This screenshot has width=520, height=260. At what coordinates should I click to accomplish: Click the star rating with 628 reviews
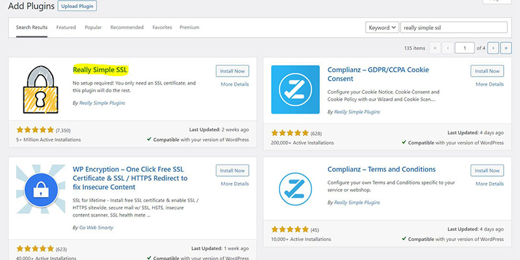point(290,133)
